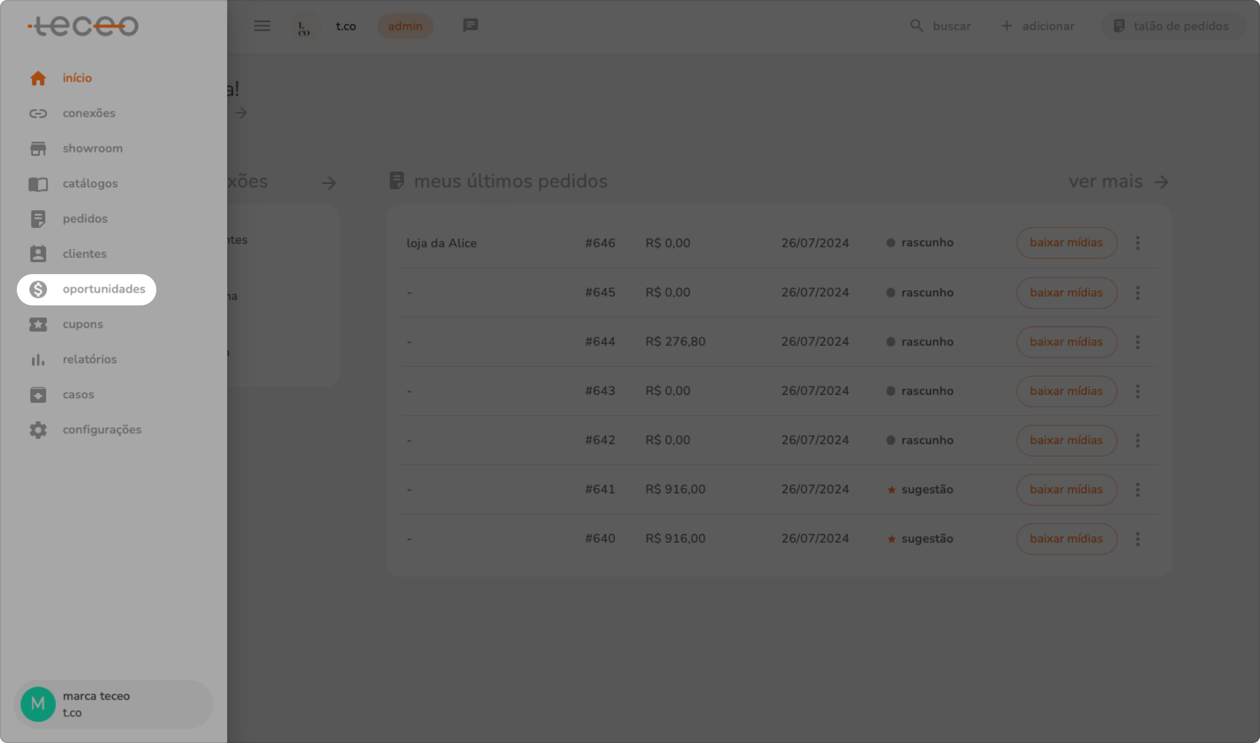Viewport: 1260px width, 743px height.
Task: Toggle the hamburger menu button
Action: (262, 26)
